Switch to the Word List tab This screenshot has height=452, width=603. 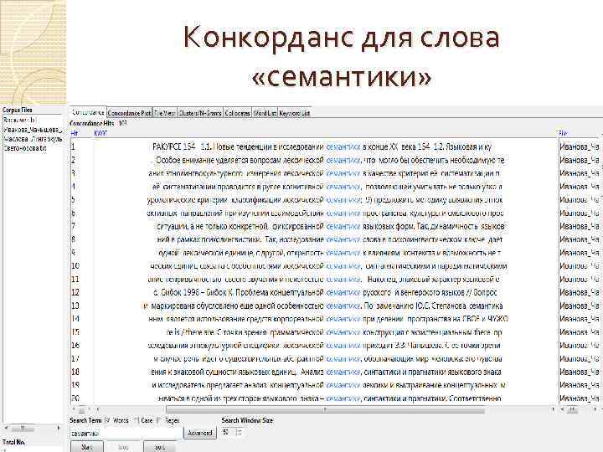[x=265, y=113]
